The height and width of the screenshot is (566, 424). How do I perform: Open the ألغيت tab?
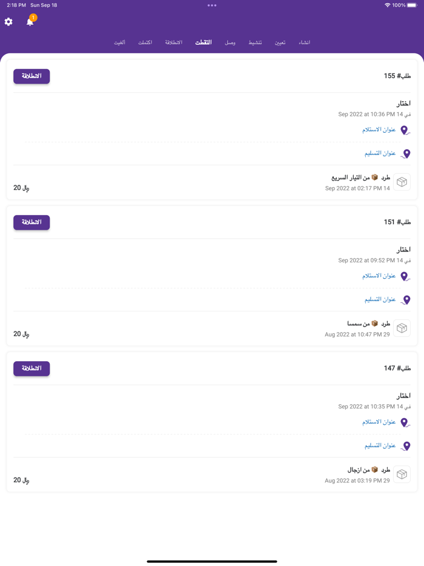(x=119, y=42)
